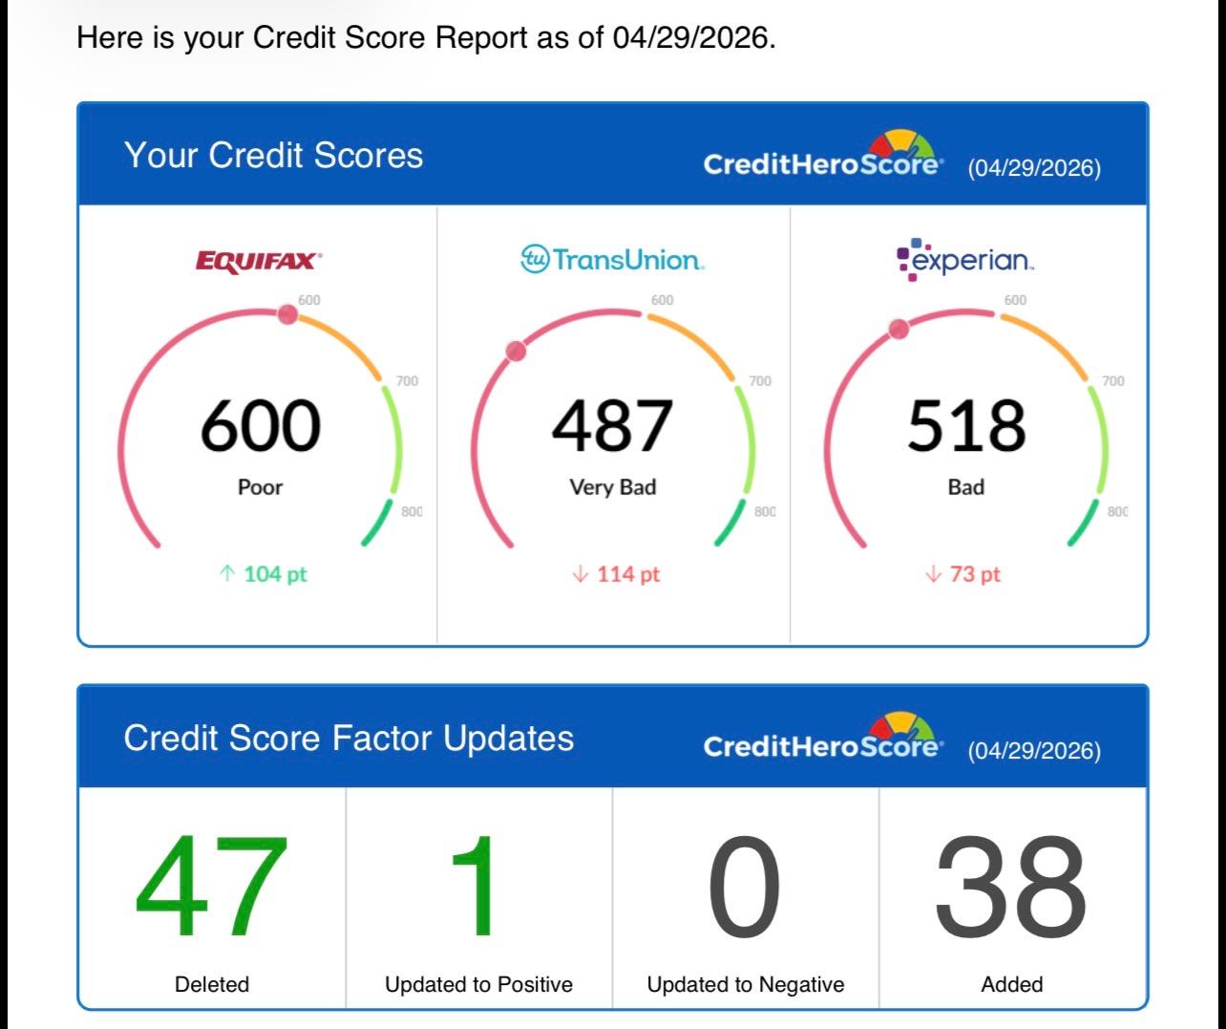Click the Equifax logo
The image size is (1226, 1029).
[259, 261]
